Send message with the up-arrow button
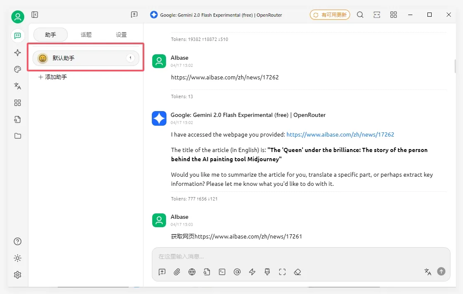Viewport: 463px width, 294px height. [x=441, y=271]
